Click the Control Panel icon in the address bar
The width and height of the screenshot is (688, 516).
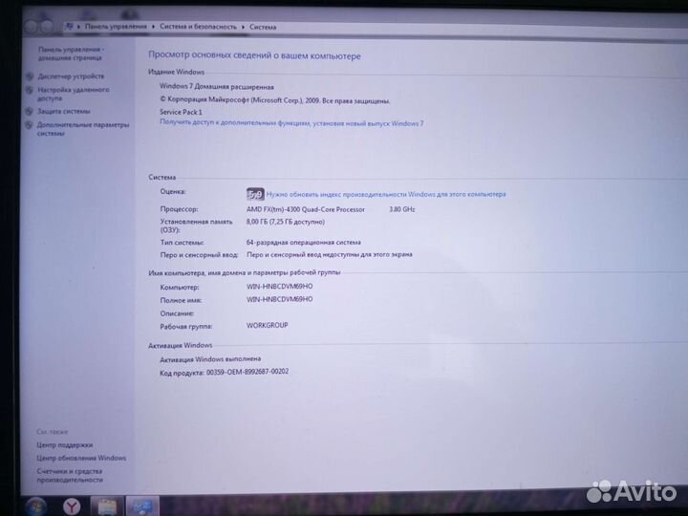(70, 27)
